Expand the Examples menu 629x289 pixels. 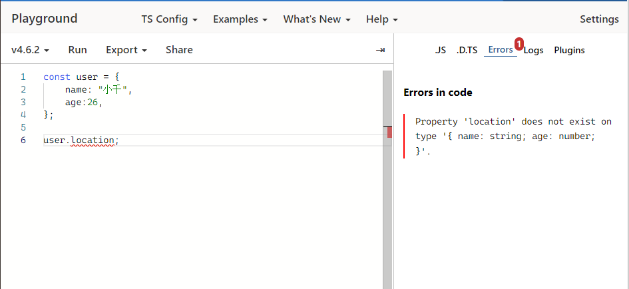click(x=240, y=19)
